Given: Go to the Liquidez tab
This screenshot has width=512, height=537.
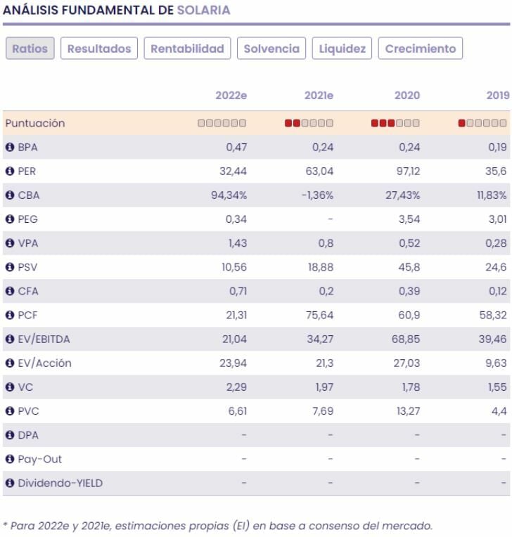Looking at the screenshot, I should pos(343,48).
